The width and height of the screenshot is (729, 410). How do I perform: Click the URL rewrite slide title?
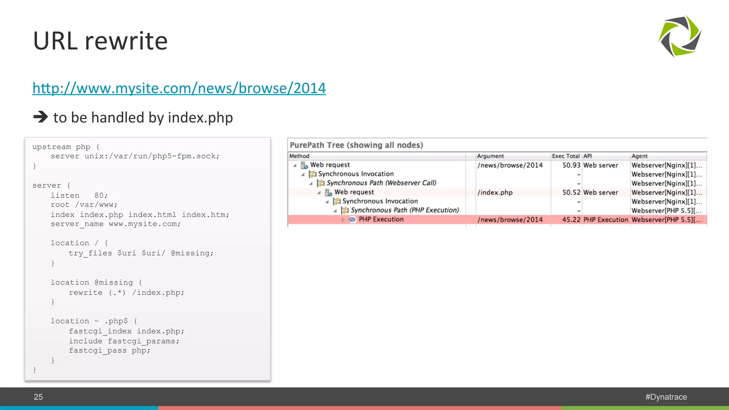tap(100, 41)
